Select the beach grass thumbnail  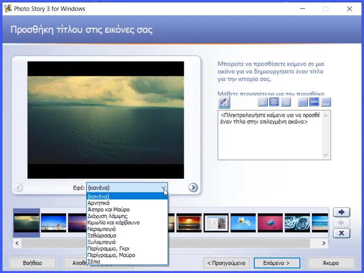[54, 223]
